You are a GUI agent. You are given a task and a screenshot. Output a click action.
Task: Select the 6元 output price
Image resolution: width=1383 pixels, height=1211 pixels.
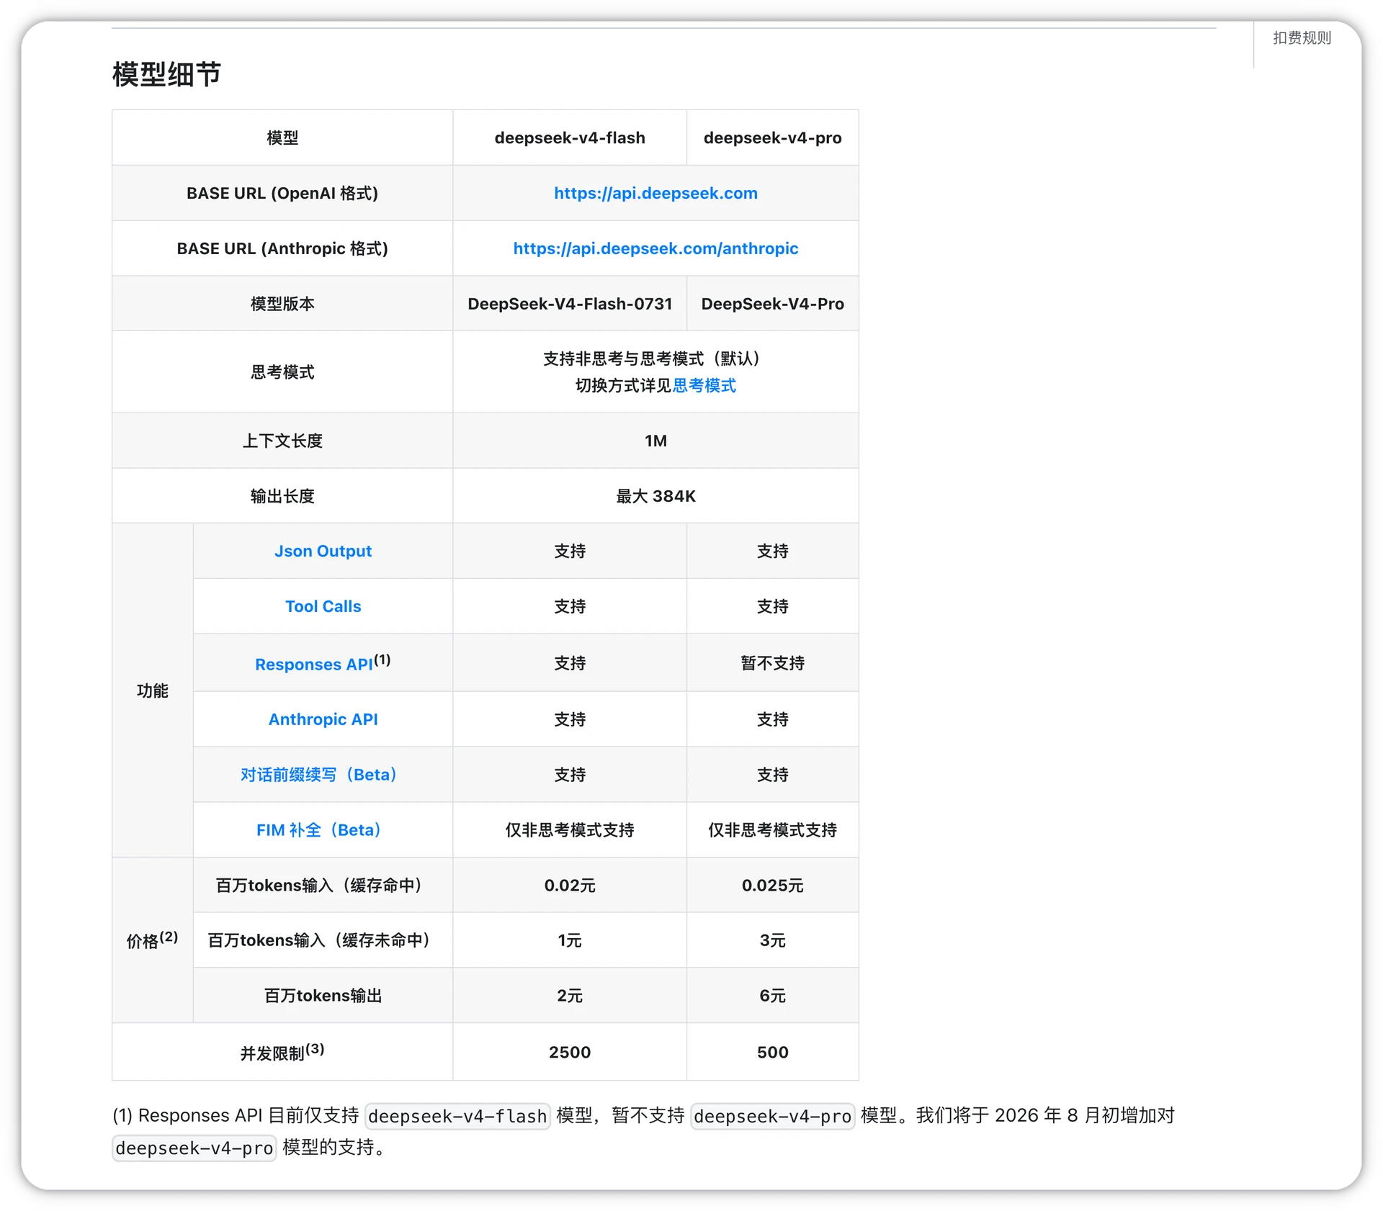[773, 996]
